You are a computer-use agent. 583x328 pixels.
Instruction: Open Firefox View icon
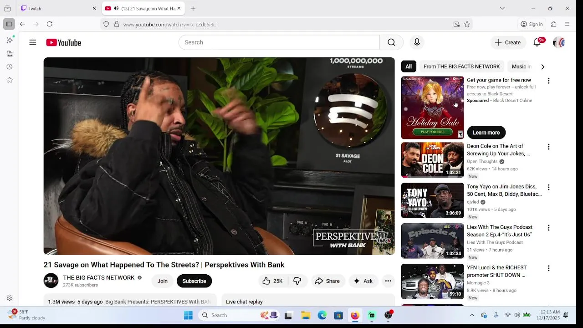[7, 8]
